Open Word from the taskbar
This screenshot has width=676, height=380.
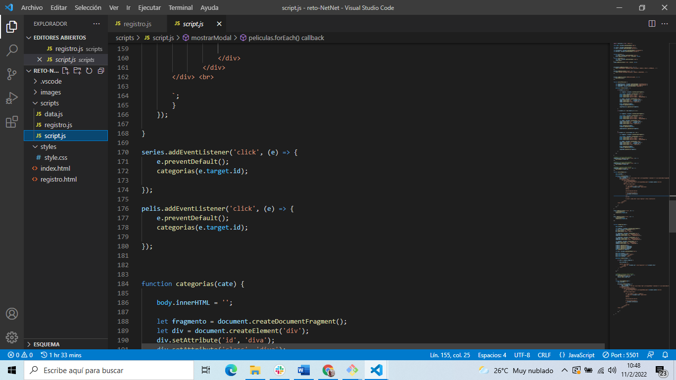coord(303,370)
